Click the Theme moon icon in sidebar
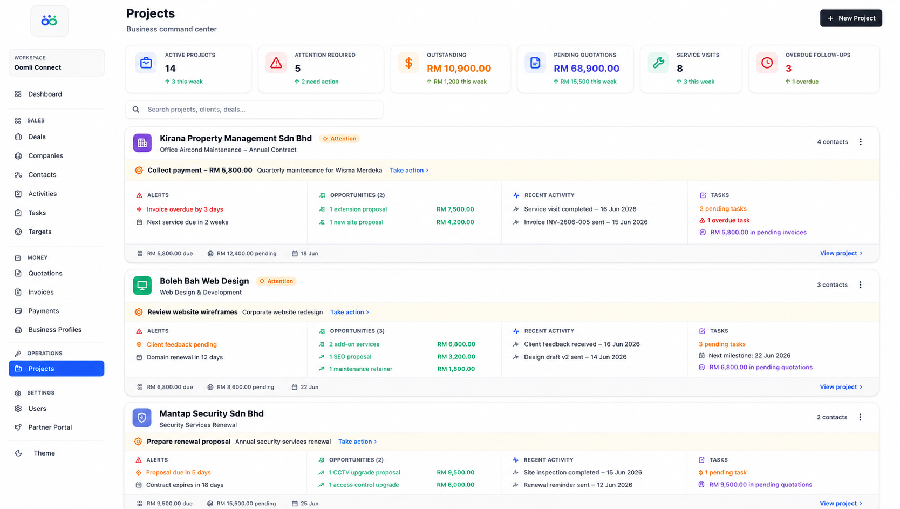The image size is (900, 509). pos(18,453)
